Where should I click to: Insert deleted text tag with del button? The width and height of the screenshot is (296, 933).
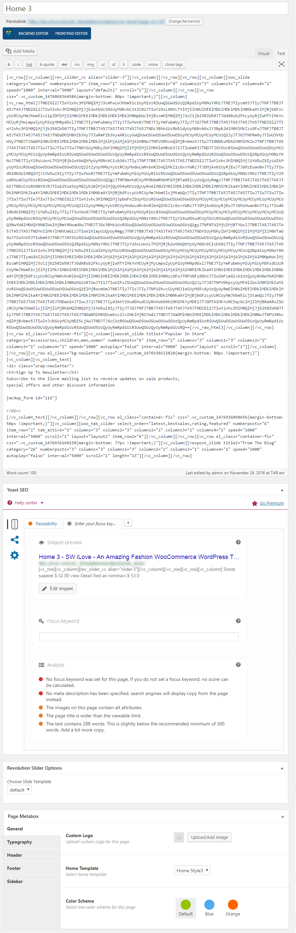click(64, 64)
